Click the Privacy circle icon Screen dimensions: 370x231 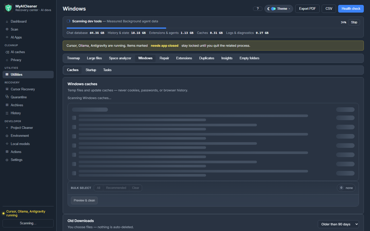point(7,60)
